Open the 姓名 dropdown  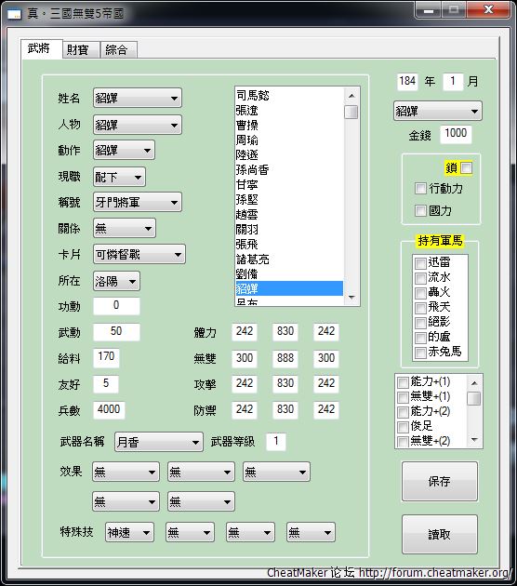pos(137,98)
